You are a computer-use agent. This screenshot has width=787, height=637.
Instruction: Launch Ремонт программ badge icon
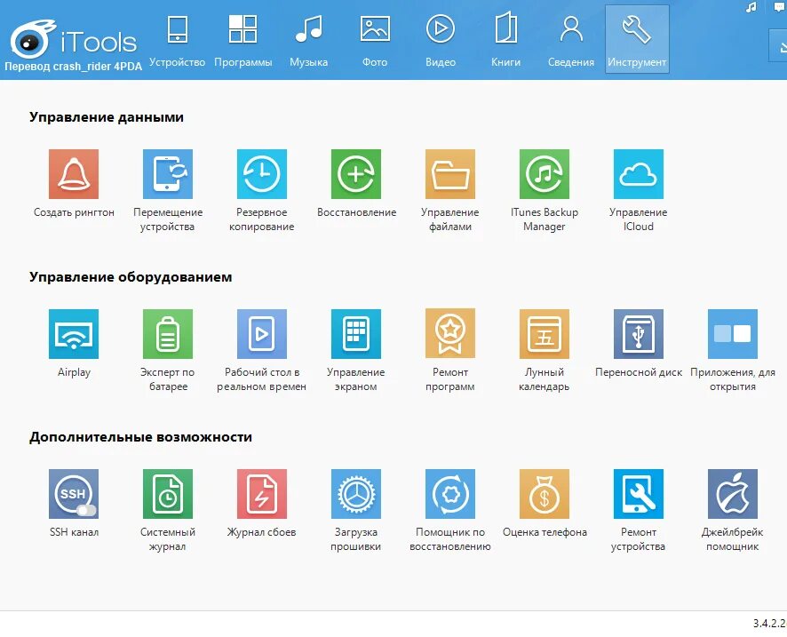[450, 334]
